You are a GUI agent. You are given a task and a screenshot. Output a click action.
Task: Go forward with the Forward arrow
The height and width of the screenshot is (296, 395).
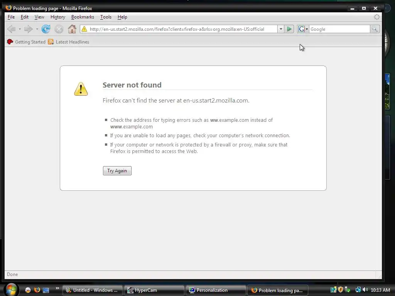[28, 29]
